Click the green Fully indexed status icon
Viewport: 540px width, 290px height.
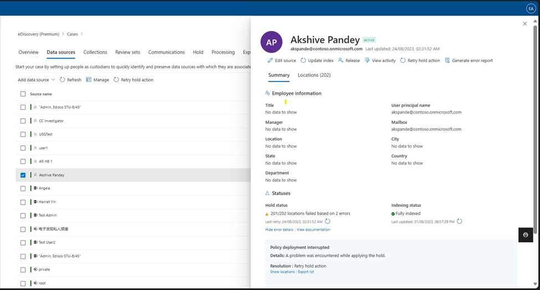[x=393, y=214]
